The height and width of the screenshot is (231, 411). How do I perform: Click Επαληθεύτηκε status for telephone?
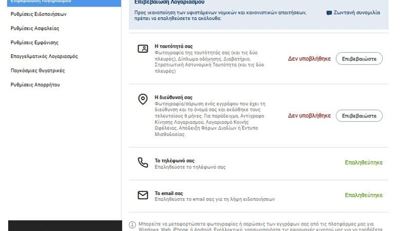click(x=364, y=162)
